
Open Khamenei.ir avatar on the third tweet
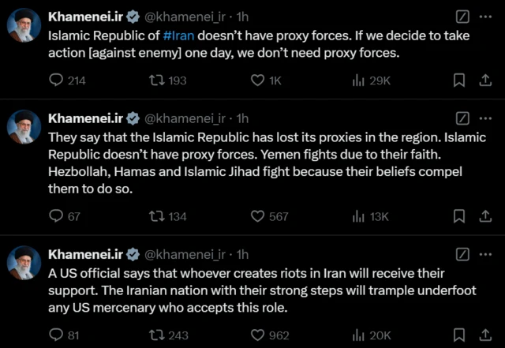tap(24, 262)
